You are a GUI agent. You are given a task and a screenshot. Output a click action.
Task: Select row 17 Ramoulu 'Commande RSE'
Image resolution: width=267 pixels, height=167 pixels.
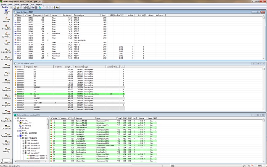click(103, 156)
